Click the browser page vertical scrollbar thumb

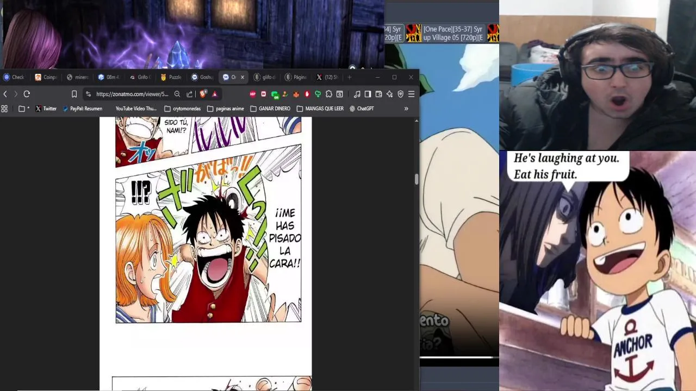[x=417, y=179]
